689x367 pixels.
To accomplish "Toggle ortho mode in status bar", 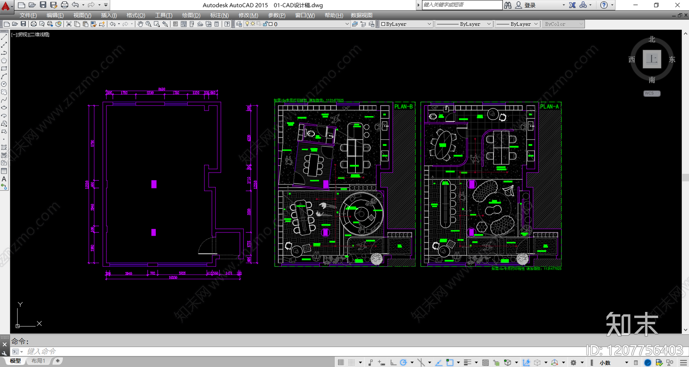I will pyautogui.click(x=393, y=363).
